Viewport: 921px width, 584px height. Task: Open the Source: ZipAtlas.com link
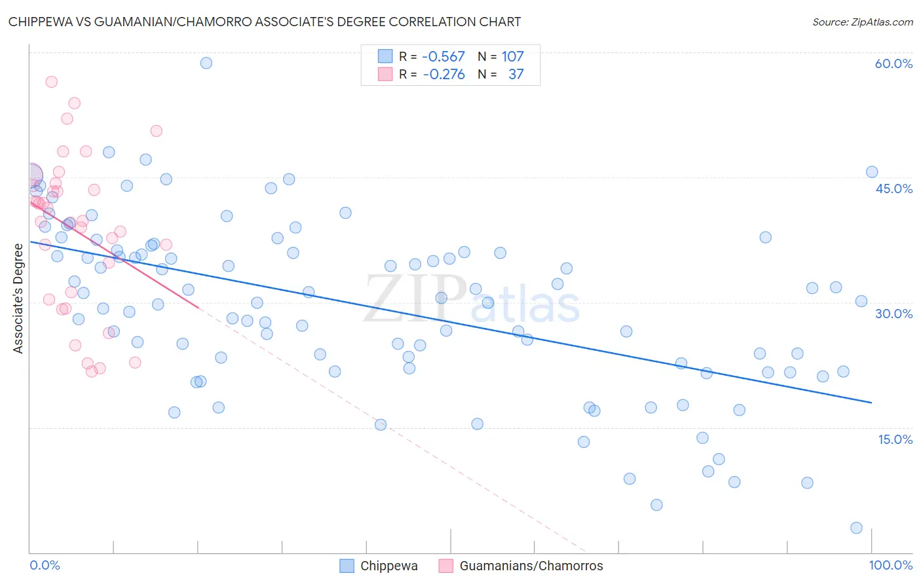(x=863, y=22)
